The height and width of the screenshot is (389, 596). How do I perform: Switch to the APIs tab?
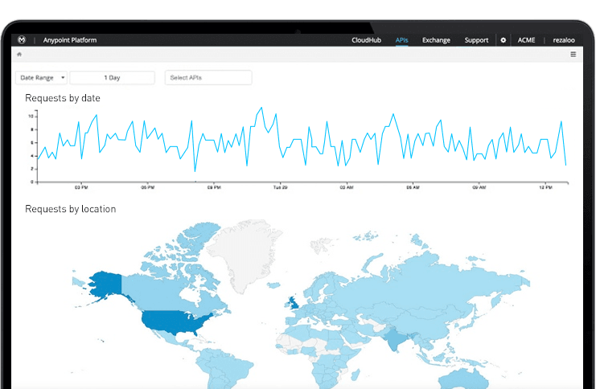(x=402, y=40)
